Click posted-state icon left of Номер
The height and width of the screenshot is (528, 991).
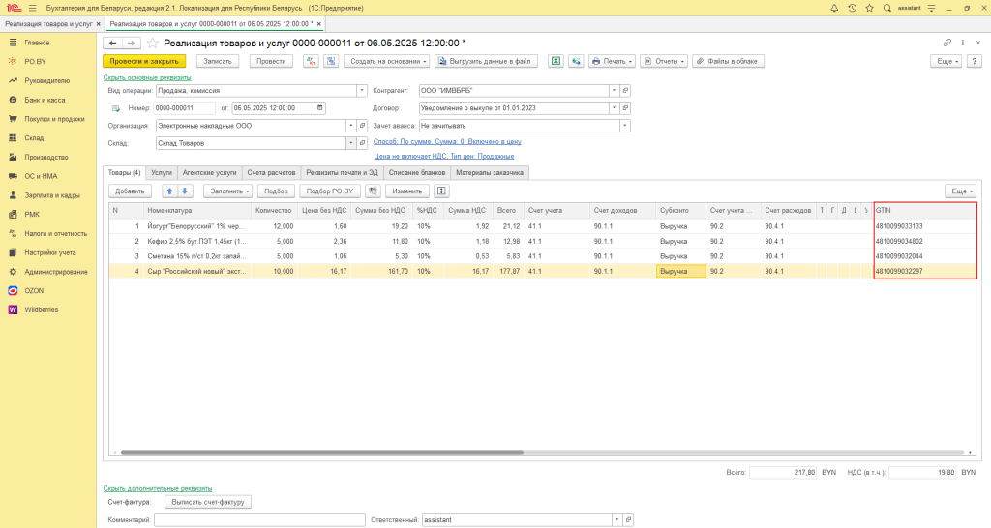(116, 108)
